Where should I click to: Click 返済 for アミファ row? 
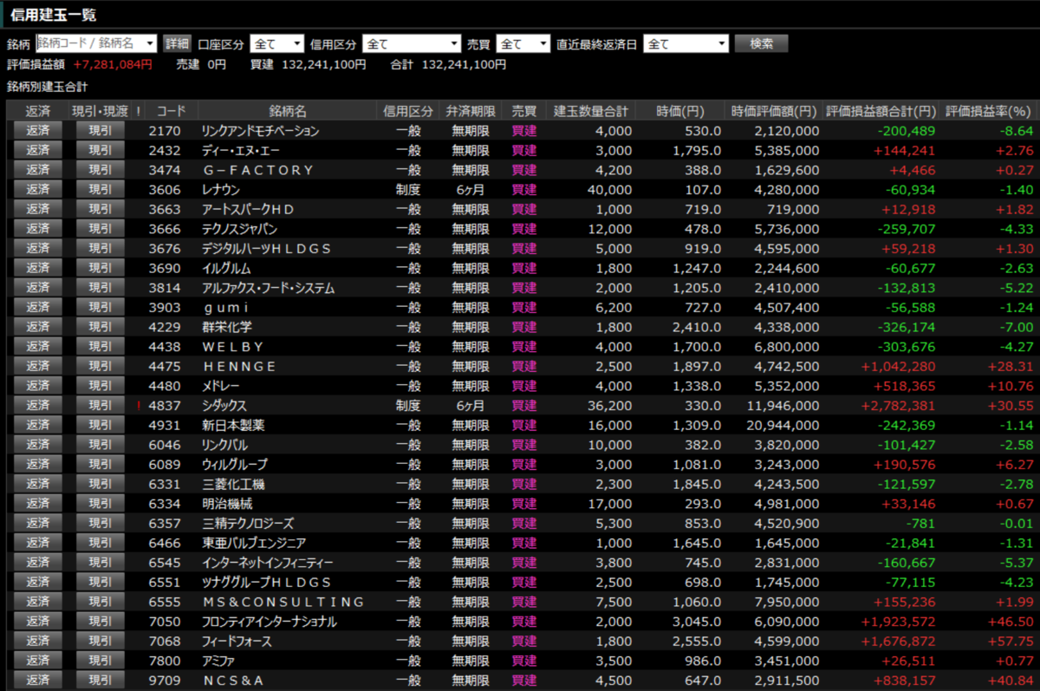(x=38, y=661)
